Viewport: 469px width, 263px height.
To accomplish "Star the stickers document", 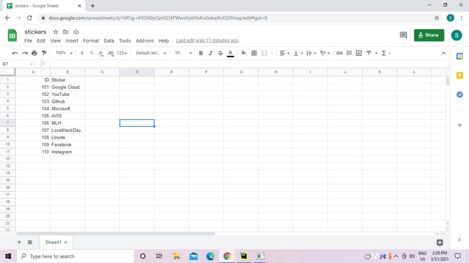I will tap(55, 32).
